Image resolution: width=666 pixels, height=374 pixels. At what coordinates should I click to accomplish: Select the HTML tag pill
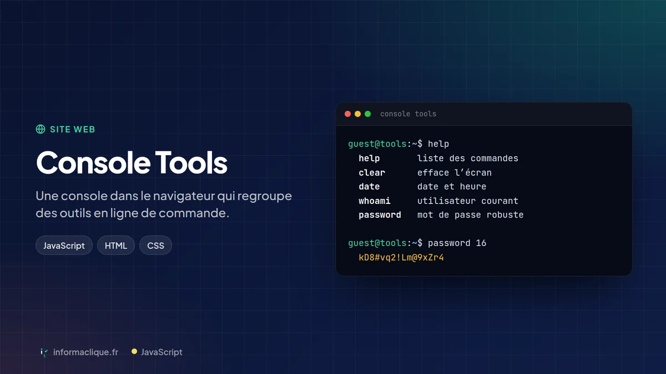(x=116, y=245)
